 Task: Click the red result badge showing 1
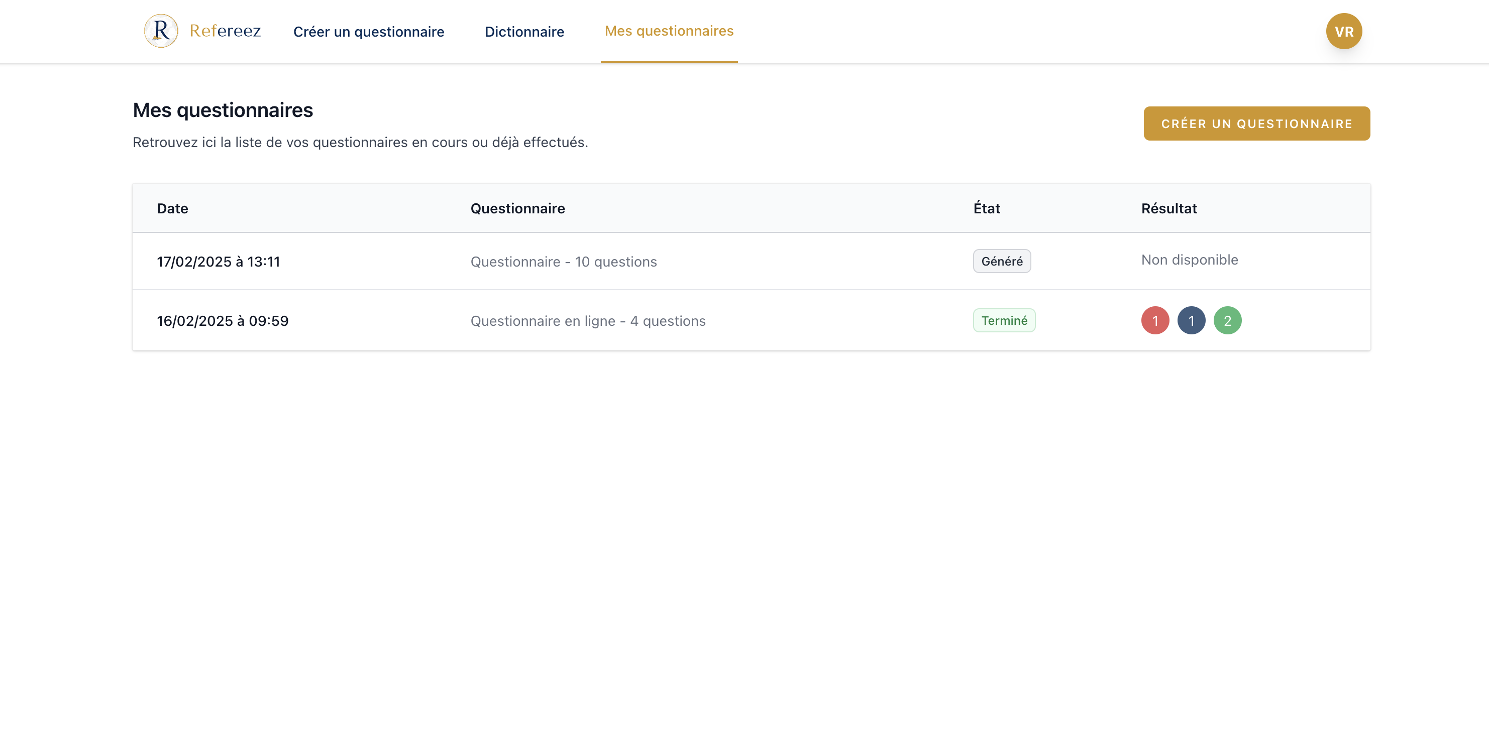[x=1155, y=320]
